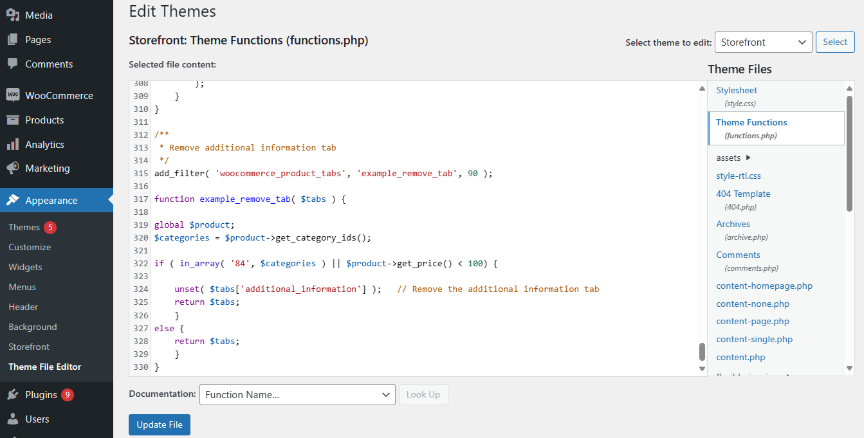Expand the assets folder
864x438 pixels.
733,158
